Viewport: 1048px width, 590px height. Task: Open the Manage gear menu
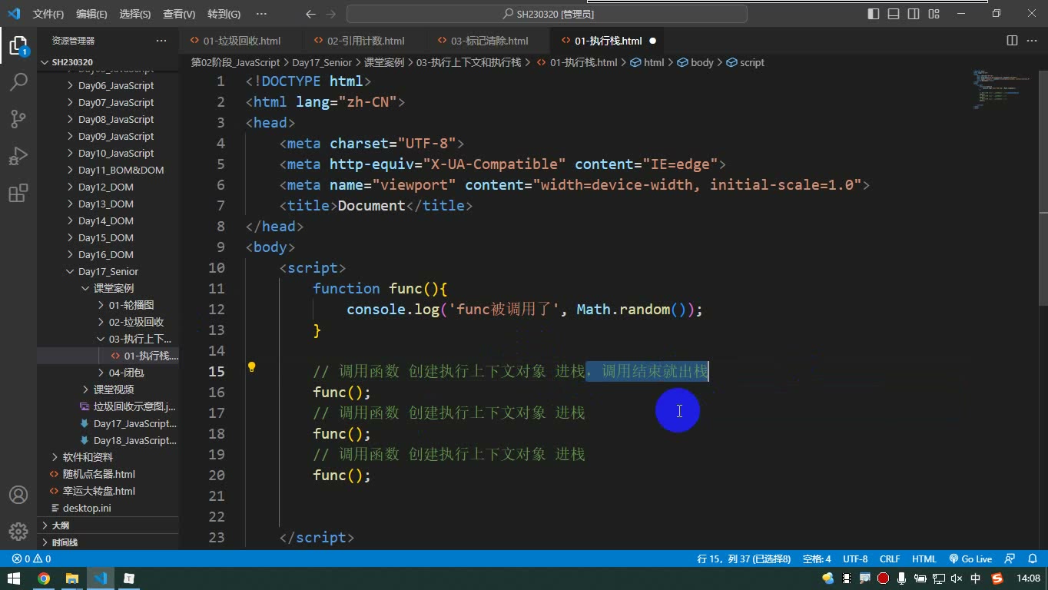(x=18, y=532)
